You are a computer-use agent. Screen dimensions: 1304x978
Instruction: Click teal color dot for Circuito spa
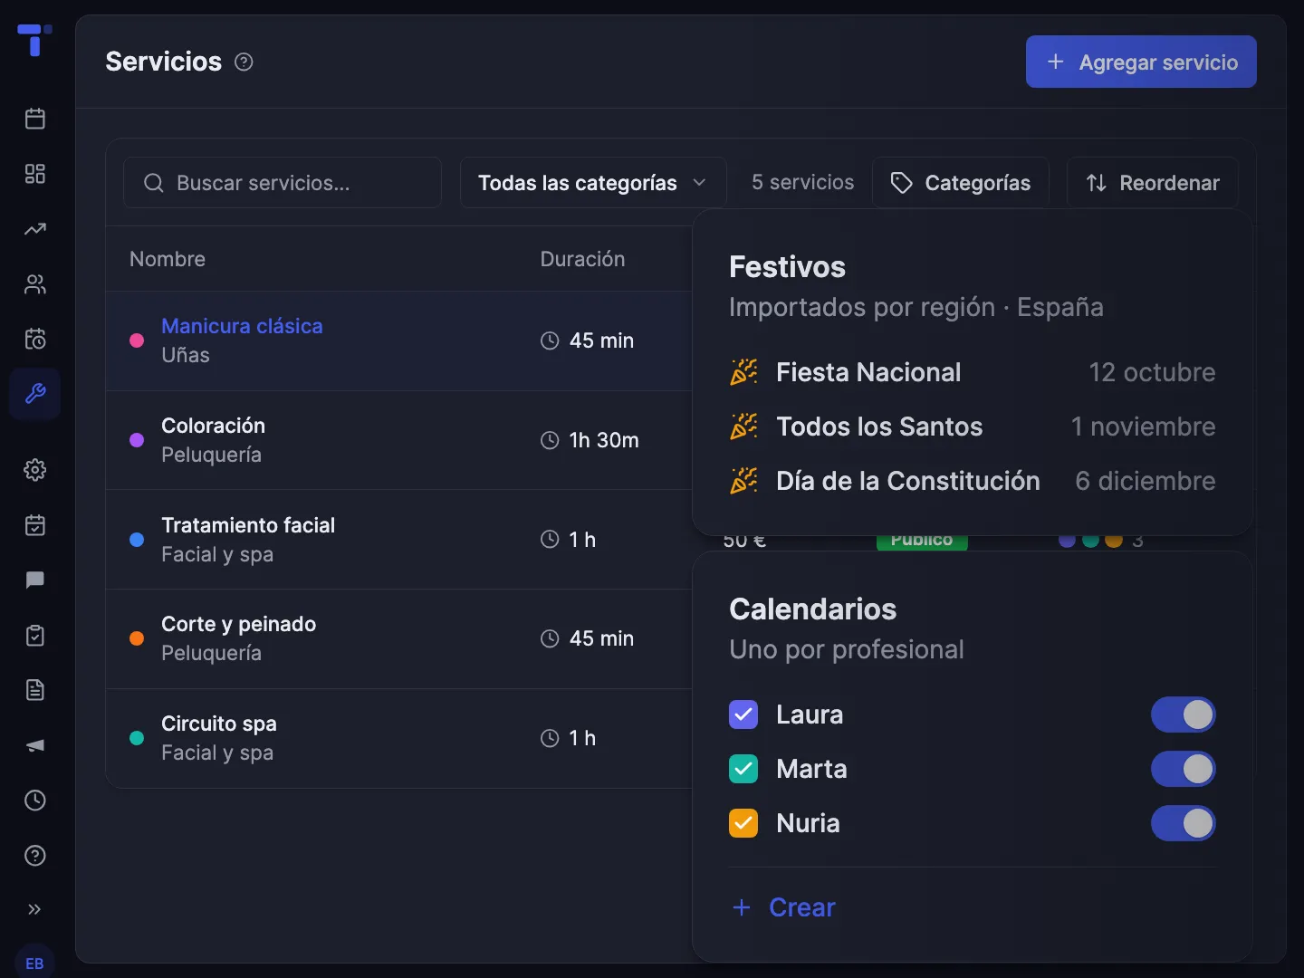(x=137, y=738)
